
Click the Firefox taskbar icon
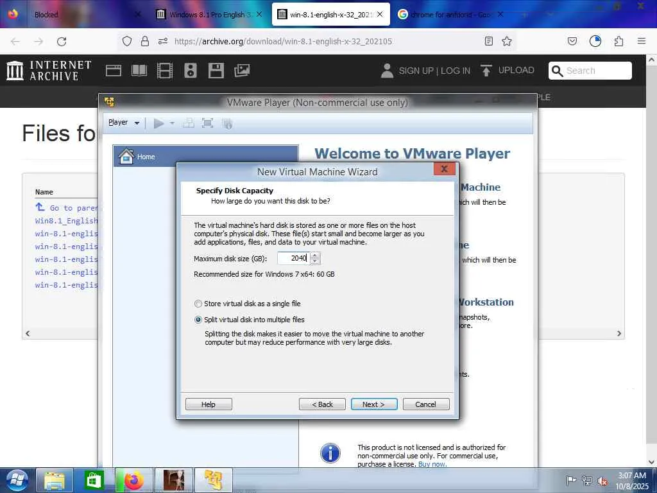click(x=133, y=480)
